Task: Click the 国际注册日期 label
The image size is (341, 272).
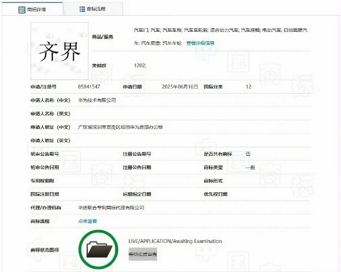Action: point(45,194)
